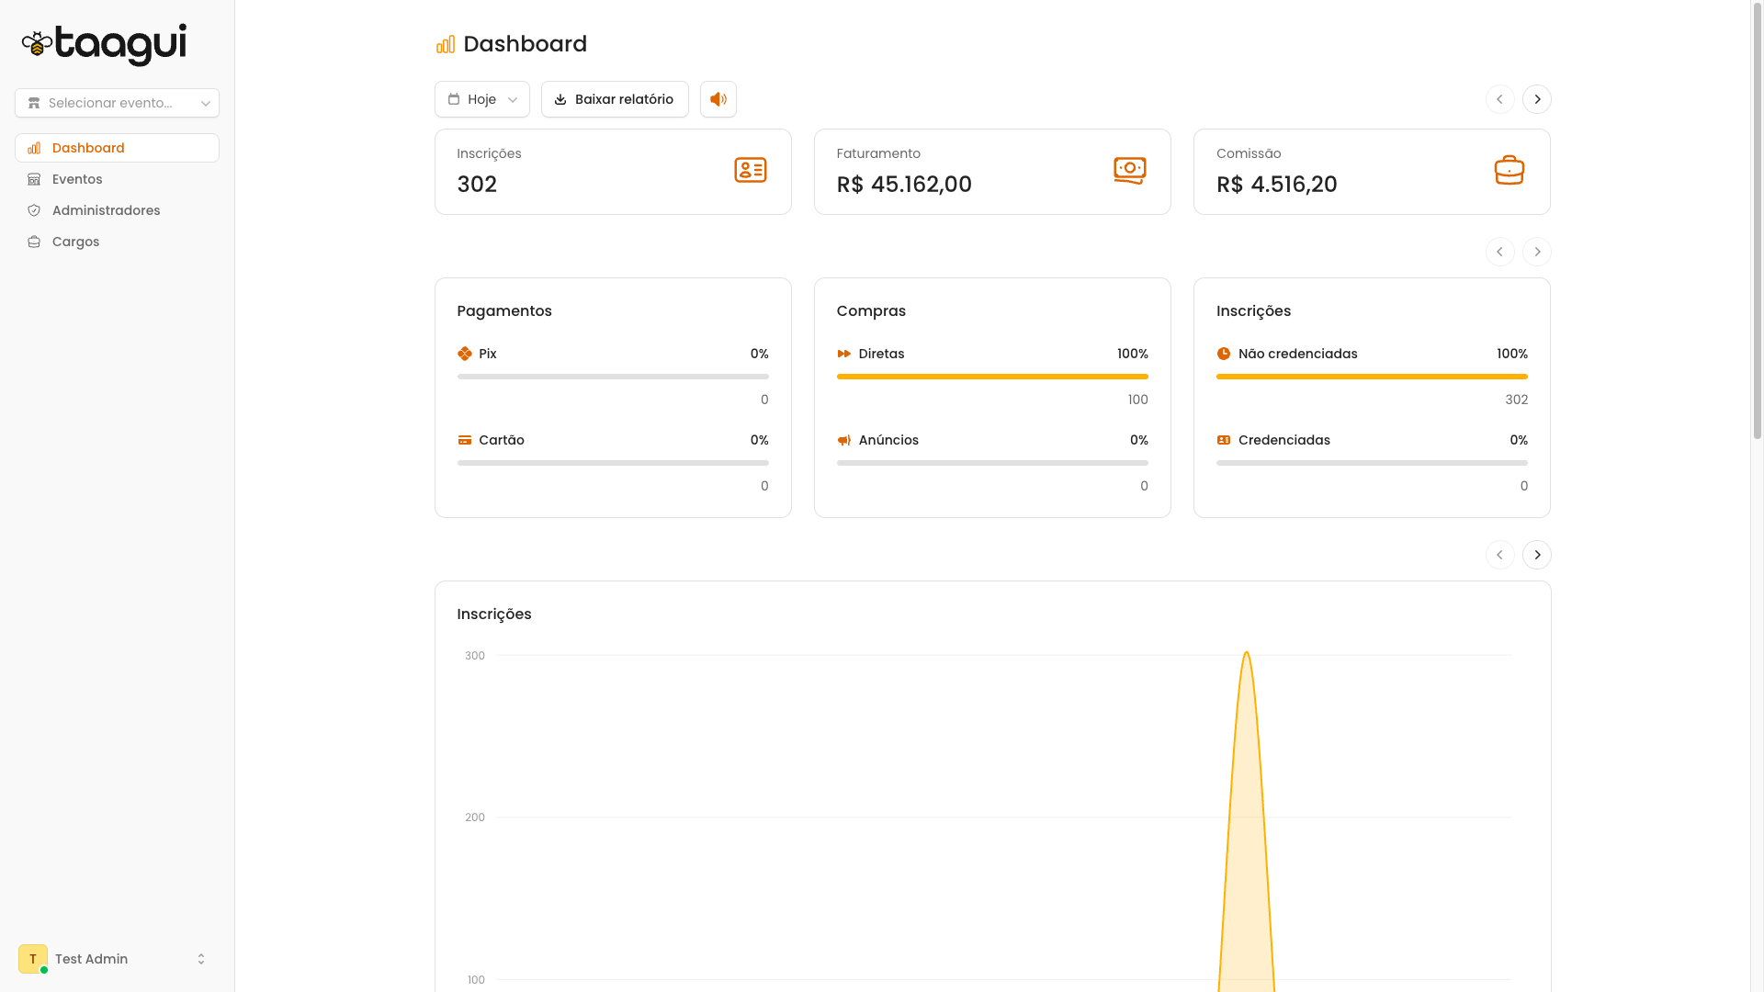The height and width of the screenshot is (992, 1764).
Task: Open Administradores in the sidebar
Action: click(117, 210)
